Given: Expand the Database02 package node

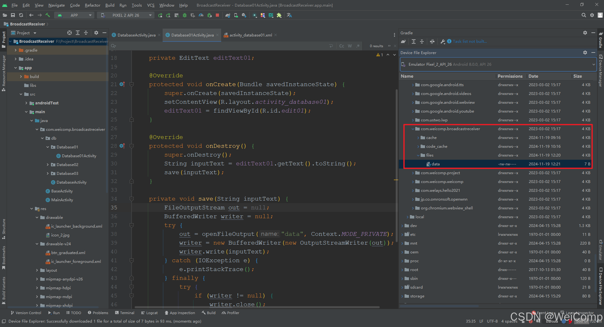Looking at the screenshot, I should point(48,165).
